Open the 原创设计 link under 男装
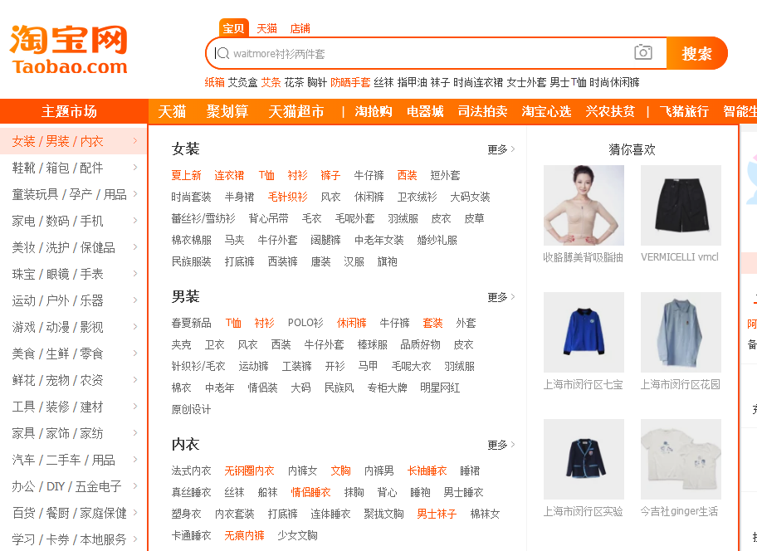757x551 pixels. 191,409
